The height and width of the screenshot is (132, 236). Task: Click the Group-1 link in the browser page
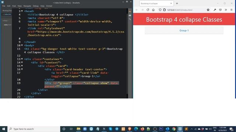pos(184,30)
